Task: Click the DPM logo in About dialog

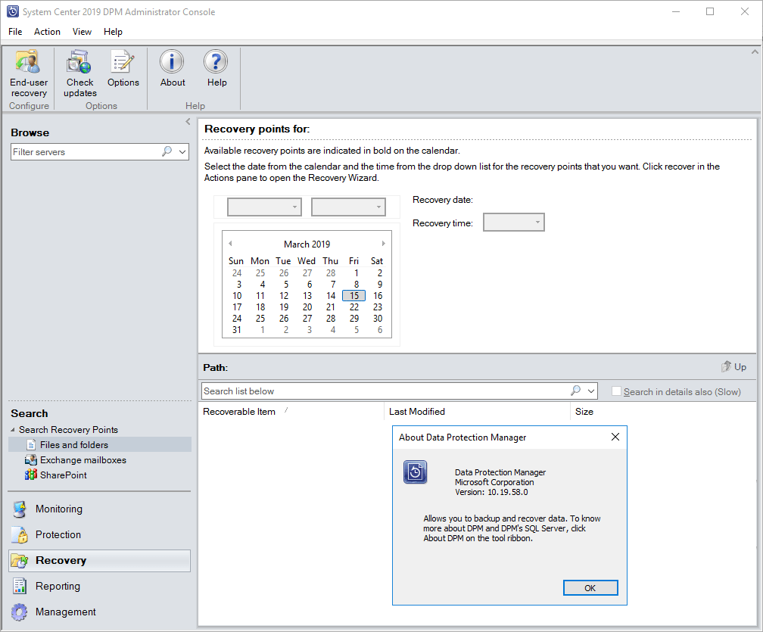Action: 415,472
